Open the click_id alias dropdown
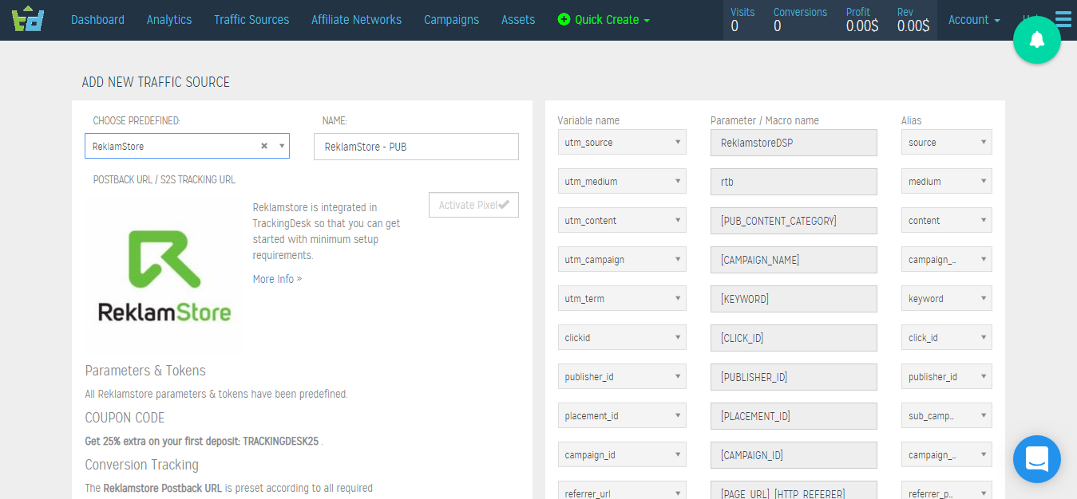Image resolution: width=1077 pixels, height=499 pixels. [947, 337]
